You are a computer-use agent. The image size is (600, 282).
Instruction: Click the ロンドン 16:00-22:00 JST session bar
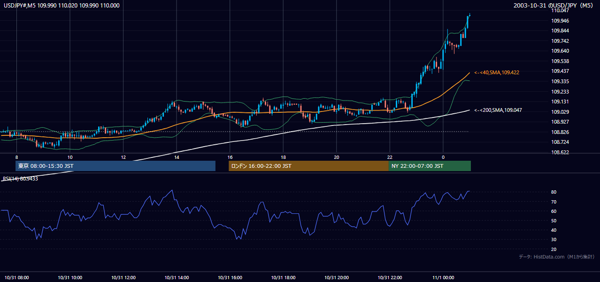308,166
